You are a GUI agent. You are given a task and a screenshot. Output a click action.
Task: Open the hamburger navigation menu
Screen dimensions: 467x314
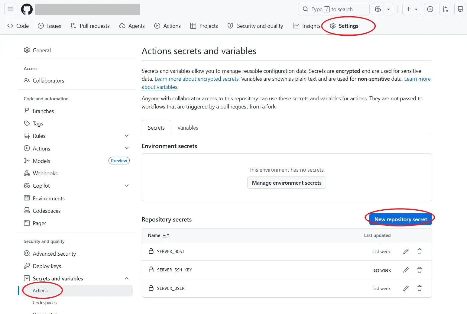point(10,9)
